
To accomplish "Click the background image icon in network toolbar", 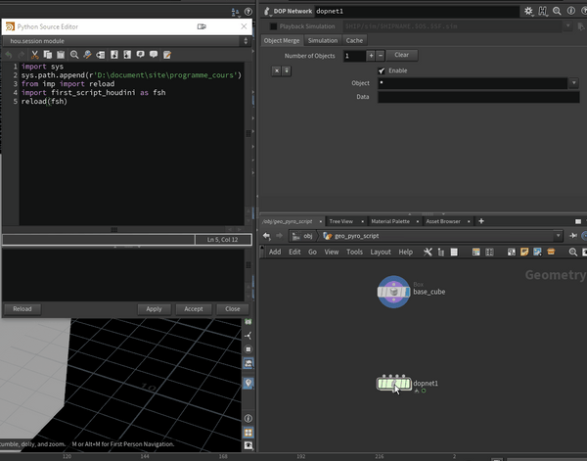I will tap(537, 253).
